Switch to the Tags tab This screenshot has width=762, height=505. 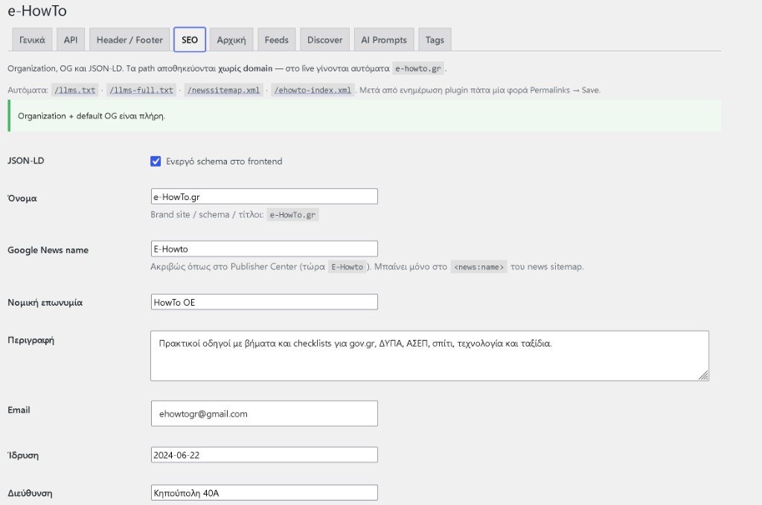click(435, 40)
